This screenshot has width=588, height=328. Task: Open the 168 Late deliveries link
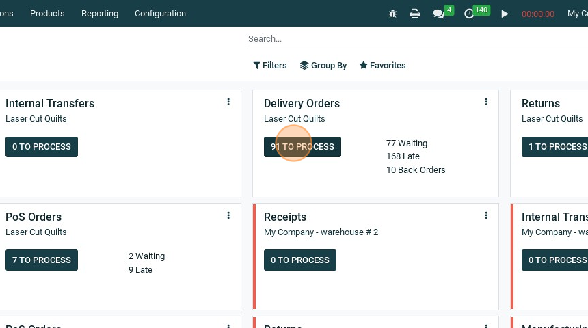[403, 156]
